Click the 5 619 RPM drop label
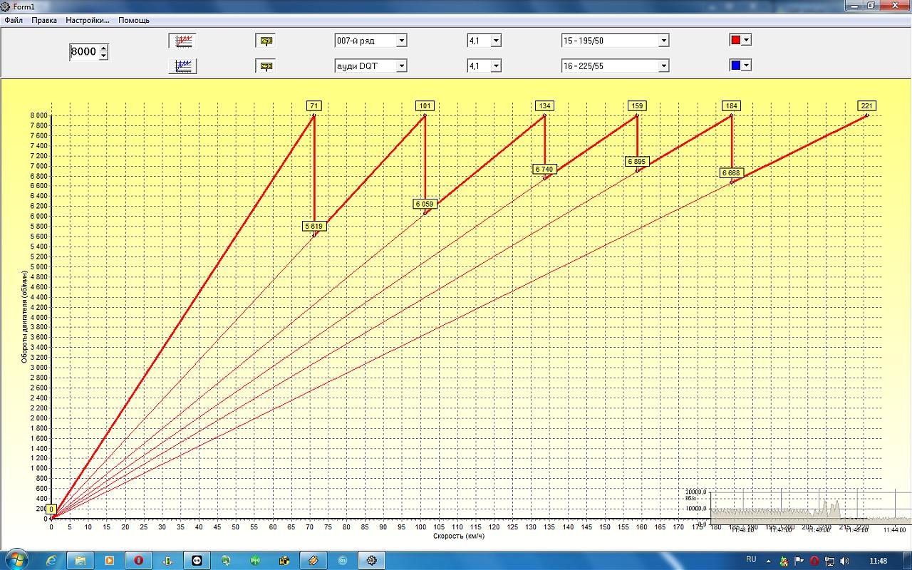The width and height of the screenshot is (912, 570). pyautogui.click(x=314, y=226)
